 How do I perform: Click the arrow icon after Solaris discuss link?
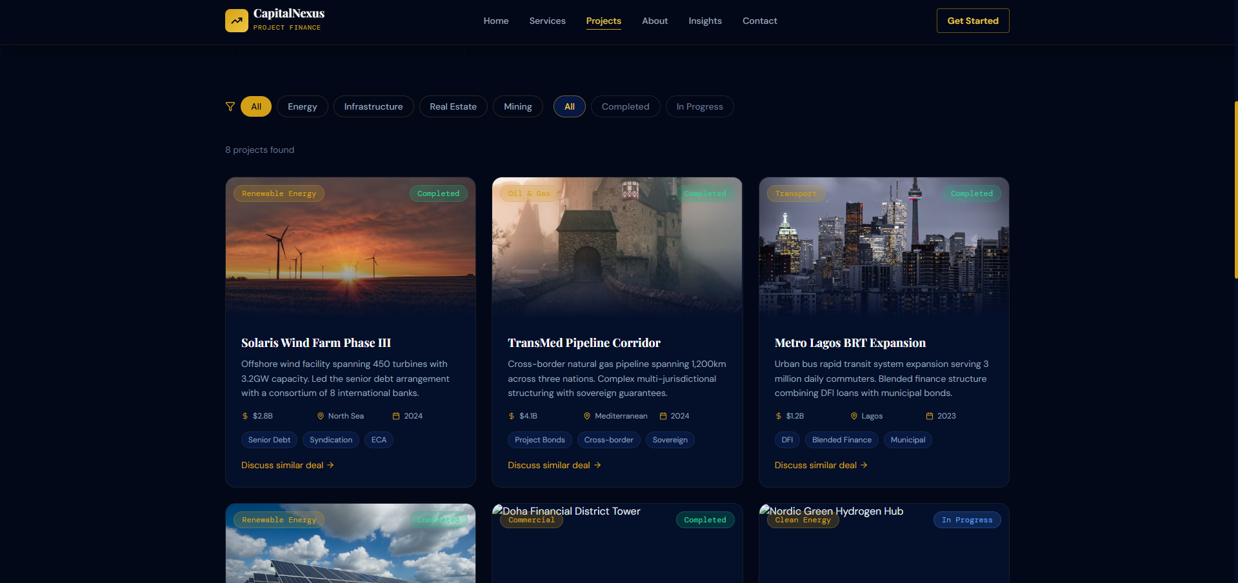click(x=330, y=465)
